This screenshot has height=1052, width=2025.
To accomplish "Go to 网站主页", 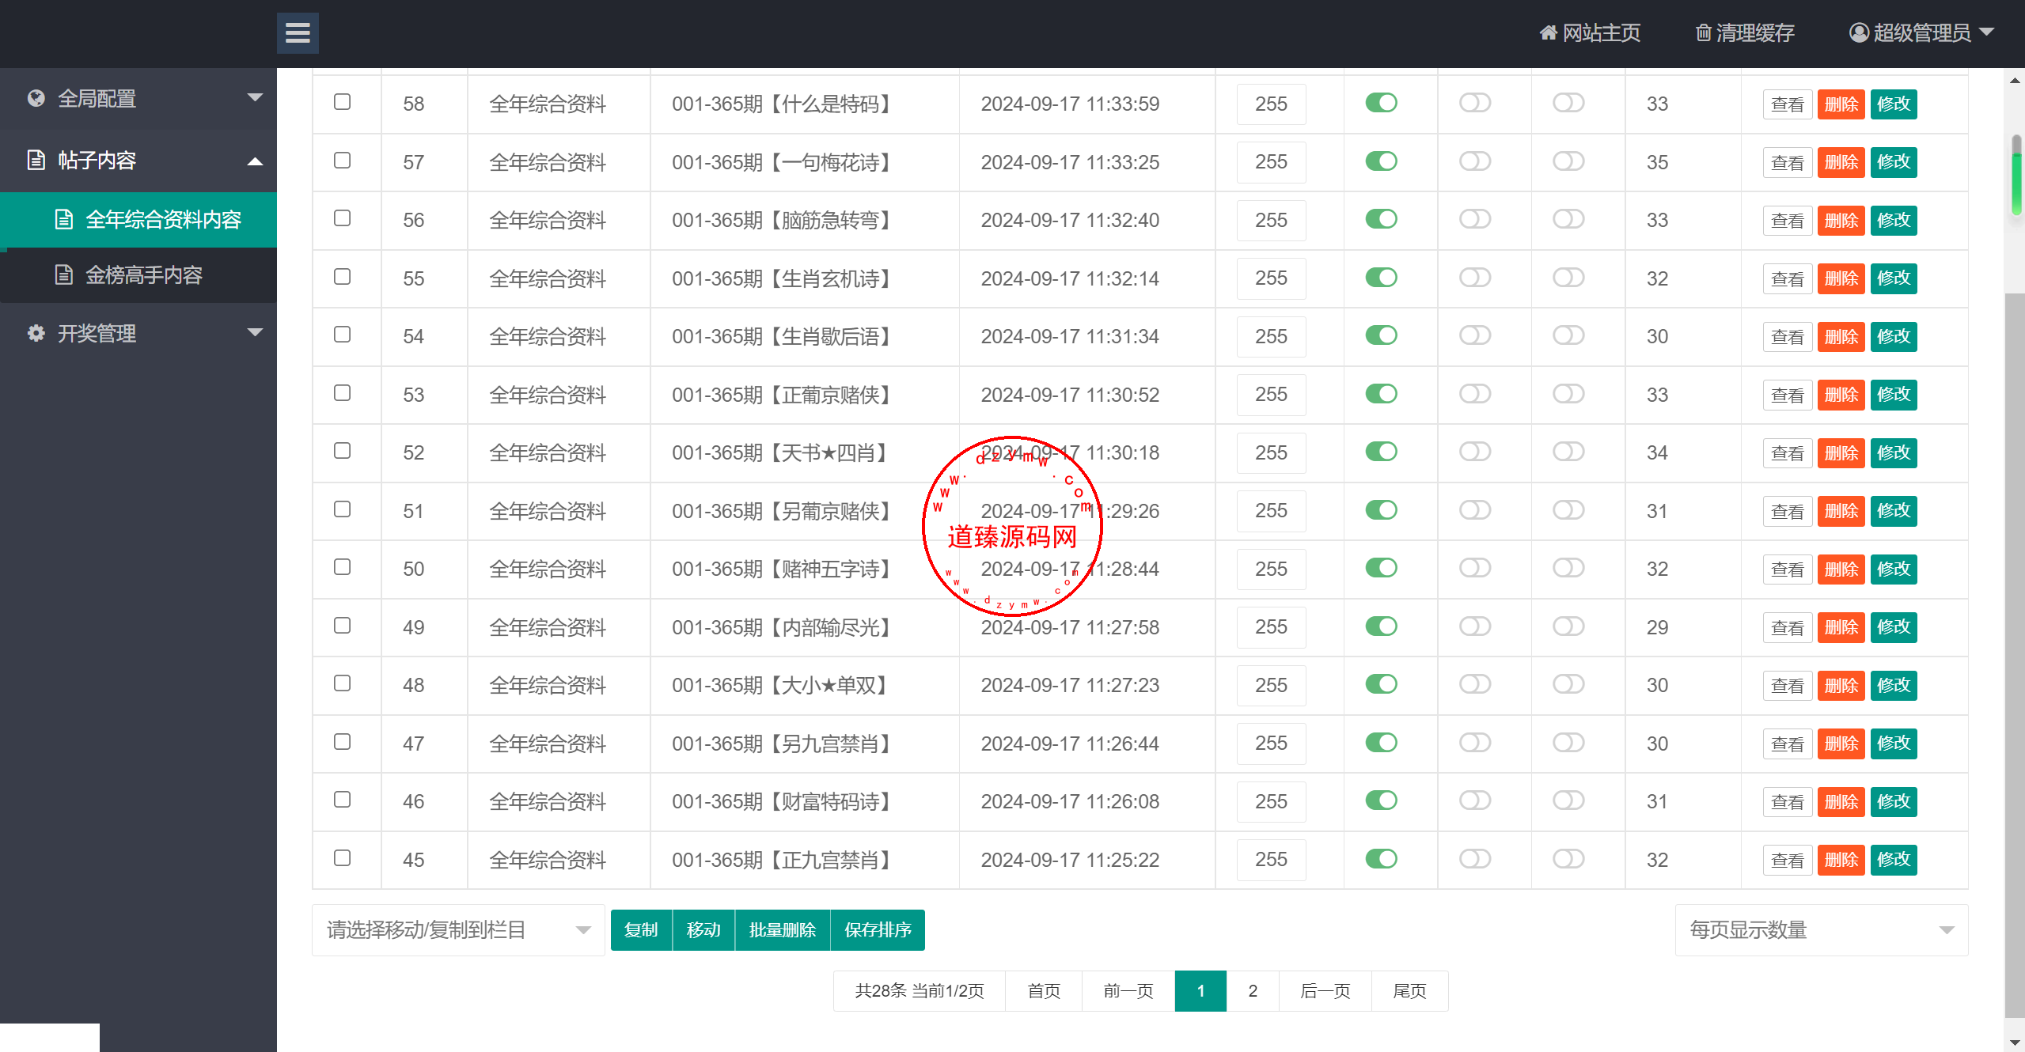I will pyautogui.click(x=1590, y=32).
